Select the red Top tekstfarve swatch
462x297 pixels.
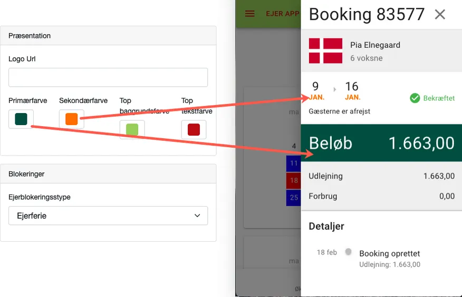[x=194, y=129]
